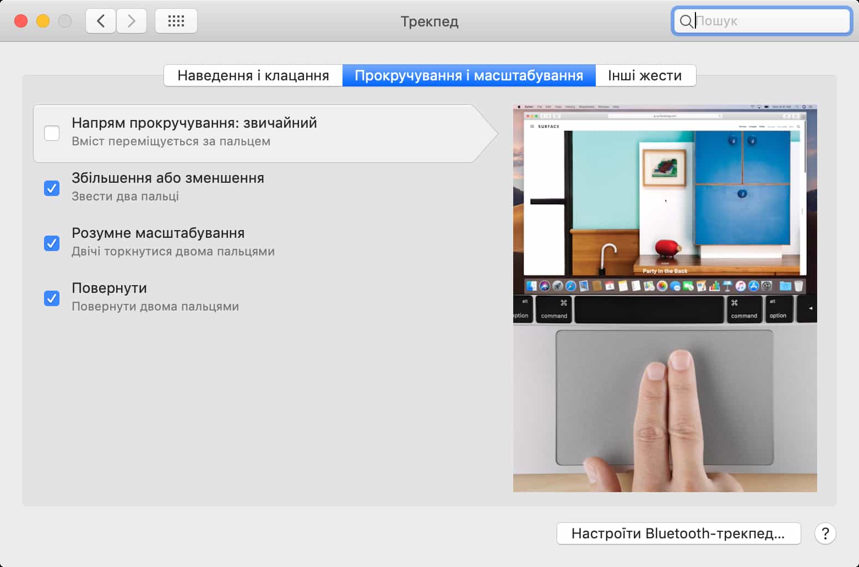Select the Збільшення або зменшення row title
The height and width of the screenshot is (567, 859).
(x=168, y=178)
